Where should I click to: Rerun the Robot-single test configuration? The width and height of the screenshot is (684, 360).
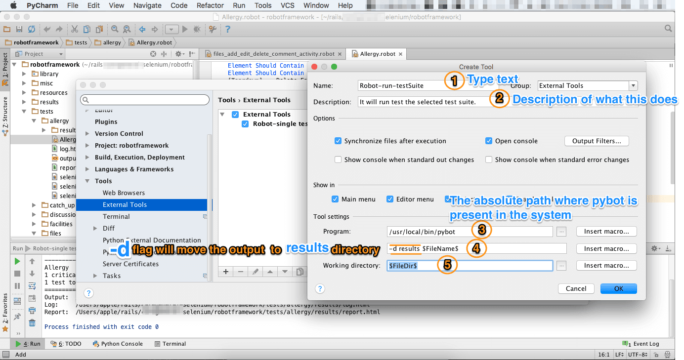coord(16,262)
